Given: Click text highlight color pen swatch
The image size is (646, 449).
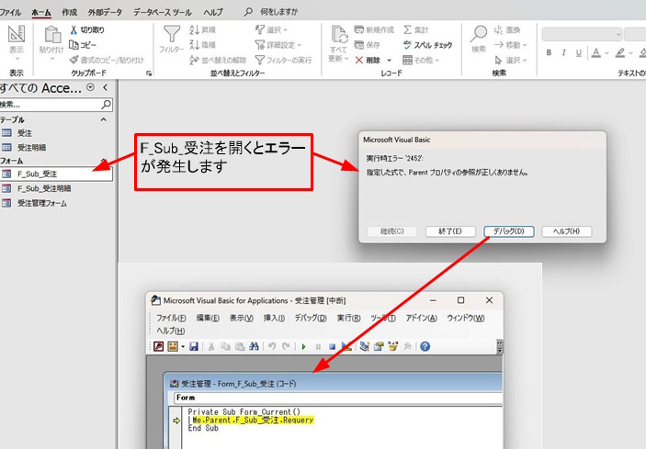Looking at the screenshot, I should 620,52.
